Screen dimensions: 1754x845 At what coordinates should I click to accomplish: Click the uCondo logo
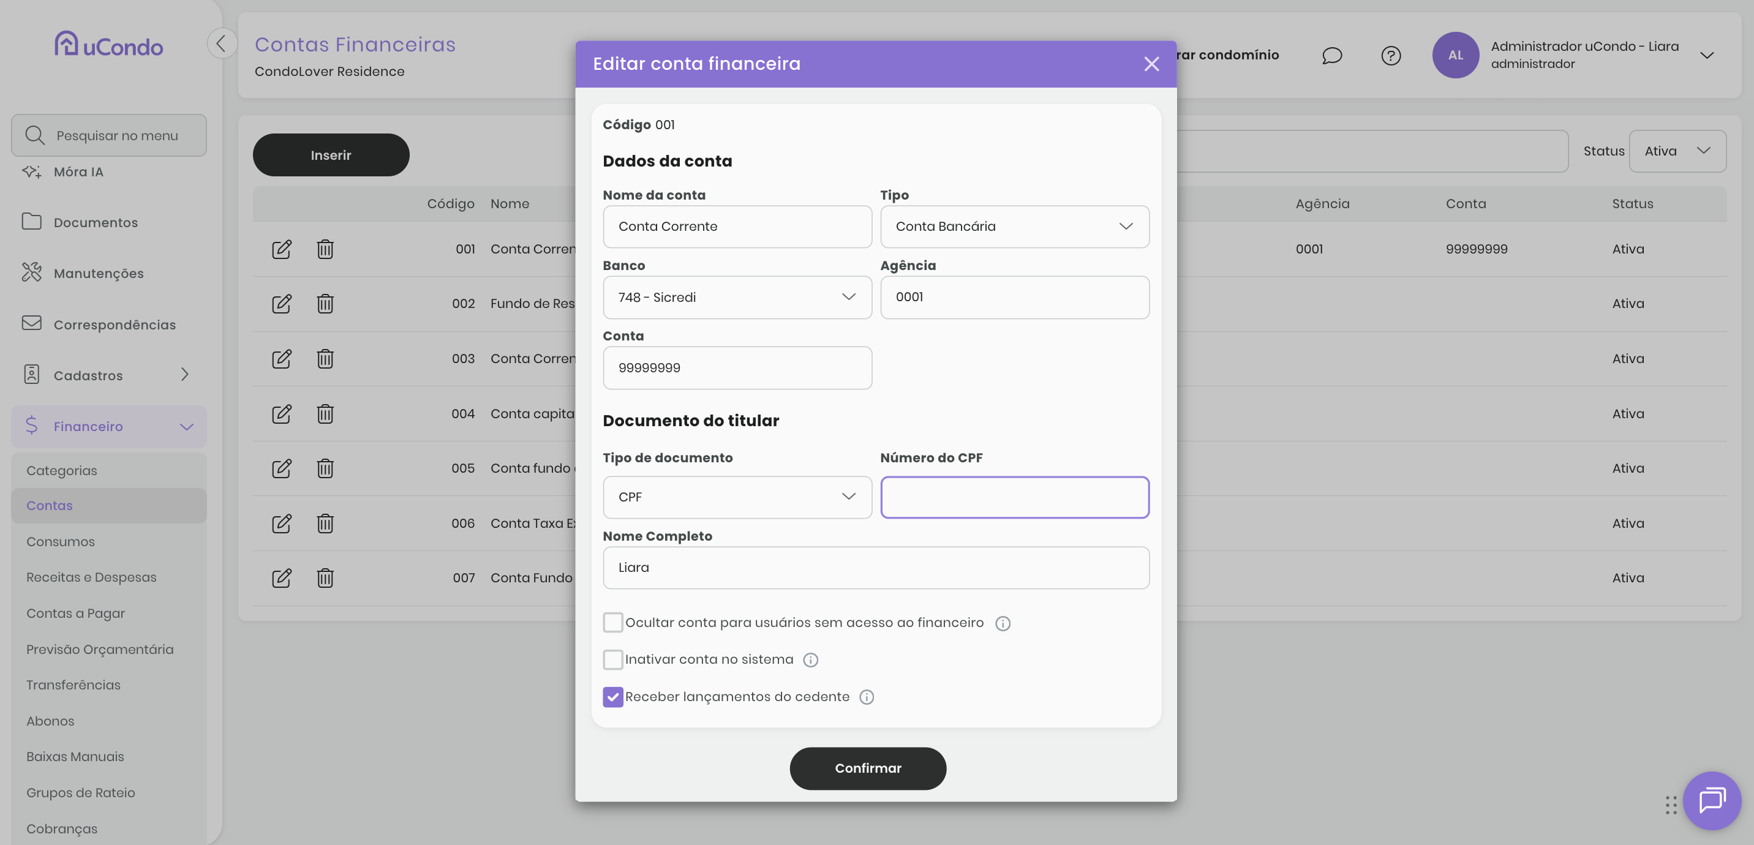point(109,45)
